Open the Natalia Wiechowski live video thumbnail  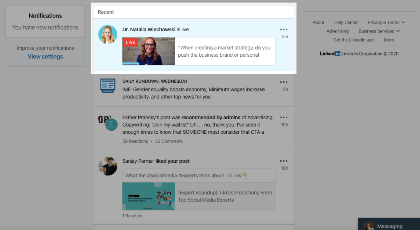[x=149, y=51]
